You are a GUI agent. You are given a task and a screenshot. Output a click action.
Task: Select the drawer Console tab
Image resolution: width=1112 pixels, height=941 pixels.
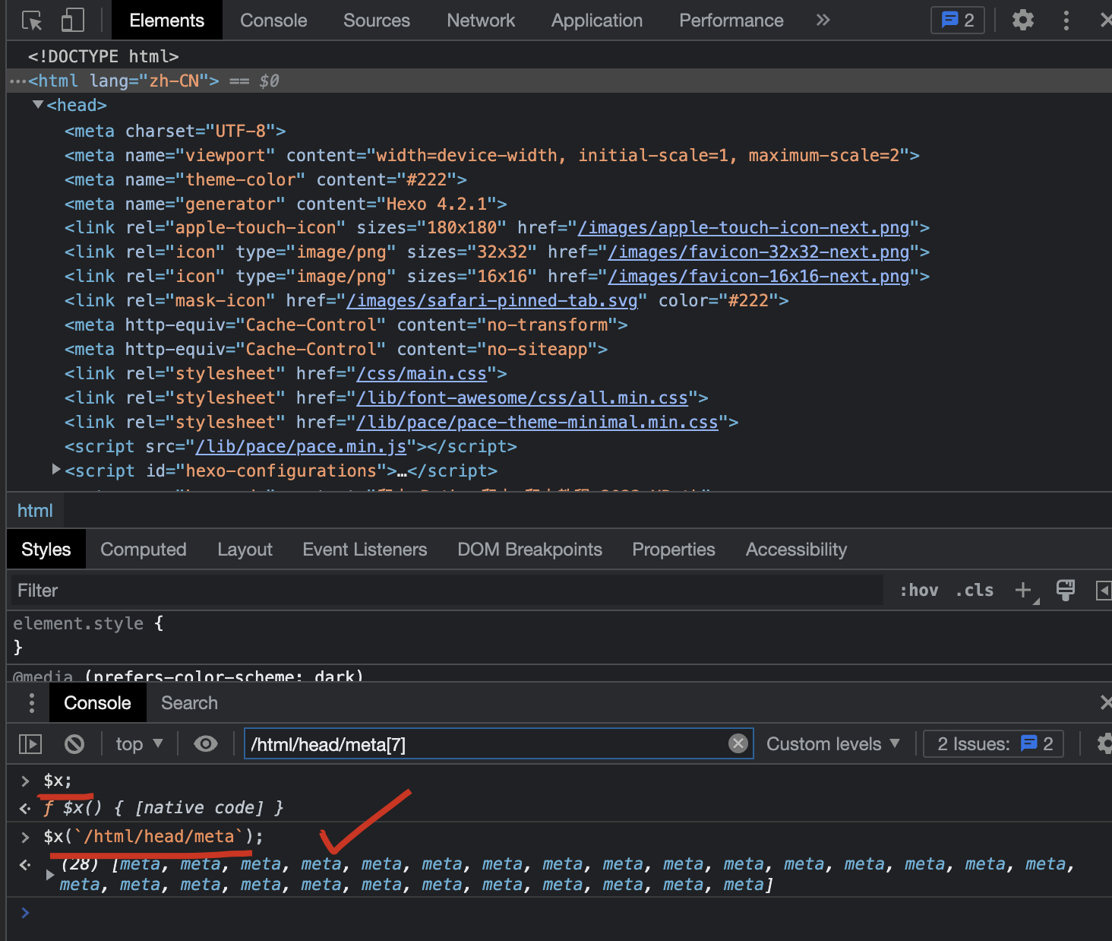[97, 703]
